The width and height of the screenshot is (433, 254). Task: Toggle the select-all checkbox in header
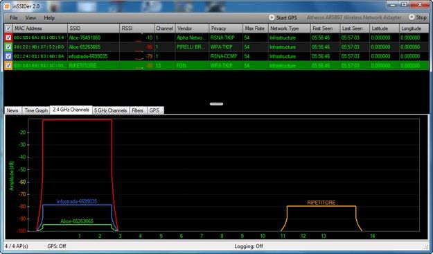click(x=8, y=28)
